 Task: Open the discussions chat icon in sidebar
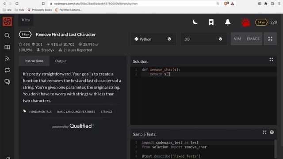tap(7, 82)
